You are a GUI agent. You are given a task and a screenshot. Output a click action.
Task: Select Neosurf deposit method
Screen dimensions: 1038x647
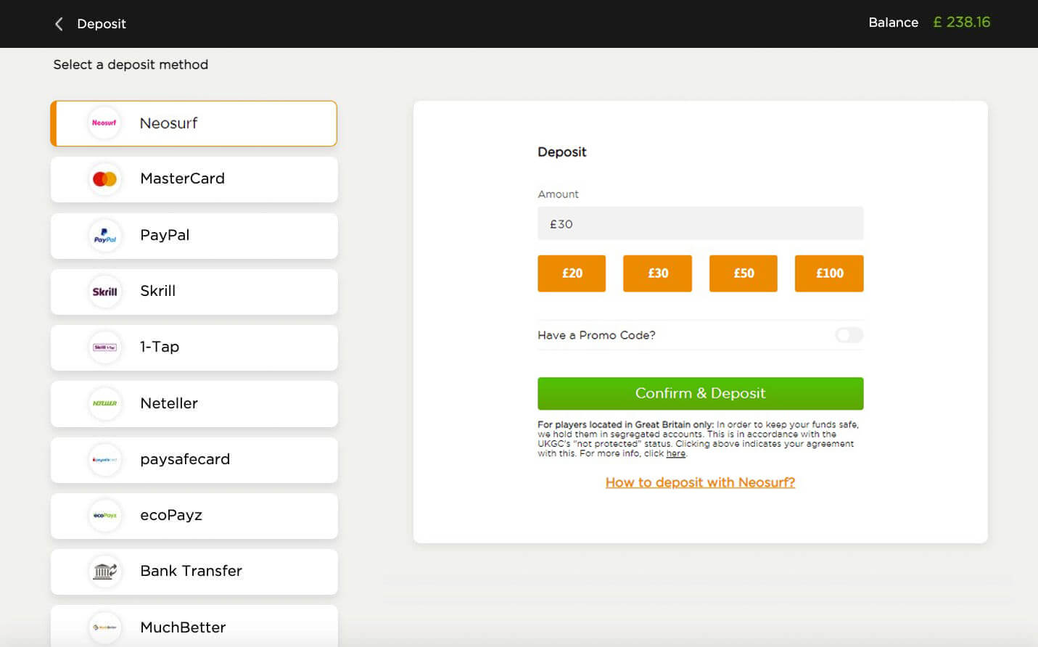click(194, 123)
